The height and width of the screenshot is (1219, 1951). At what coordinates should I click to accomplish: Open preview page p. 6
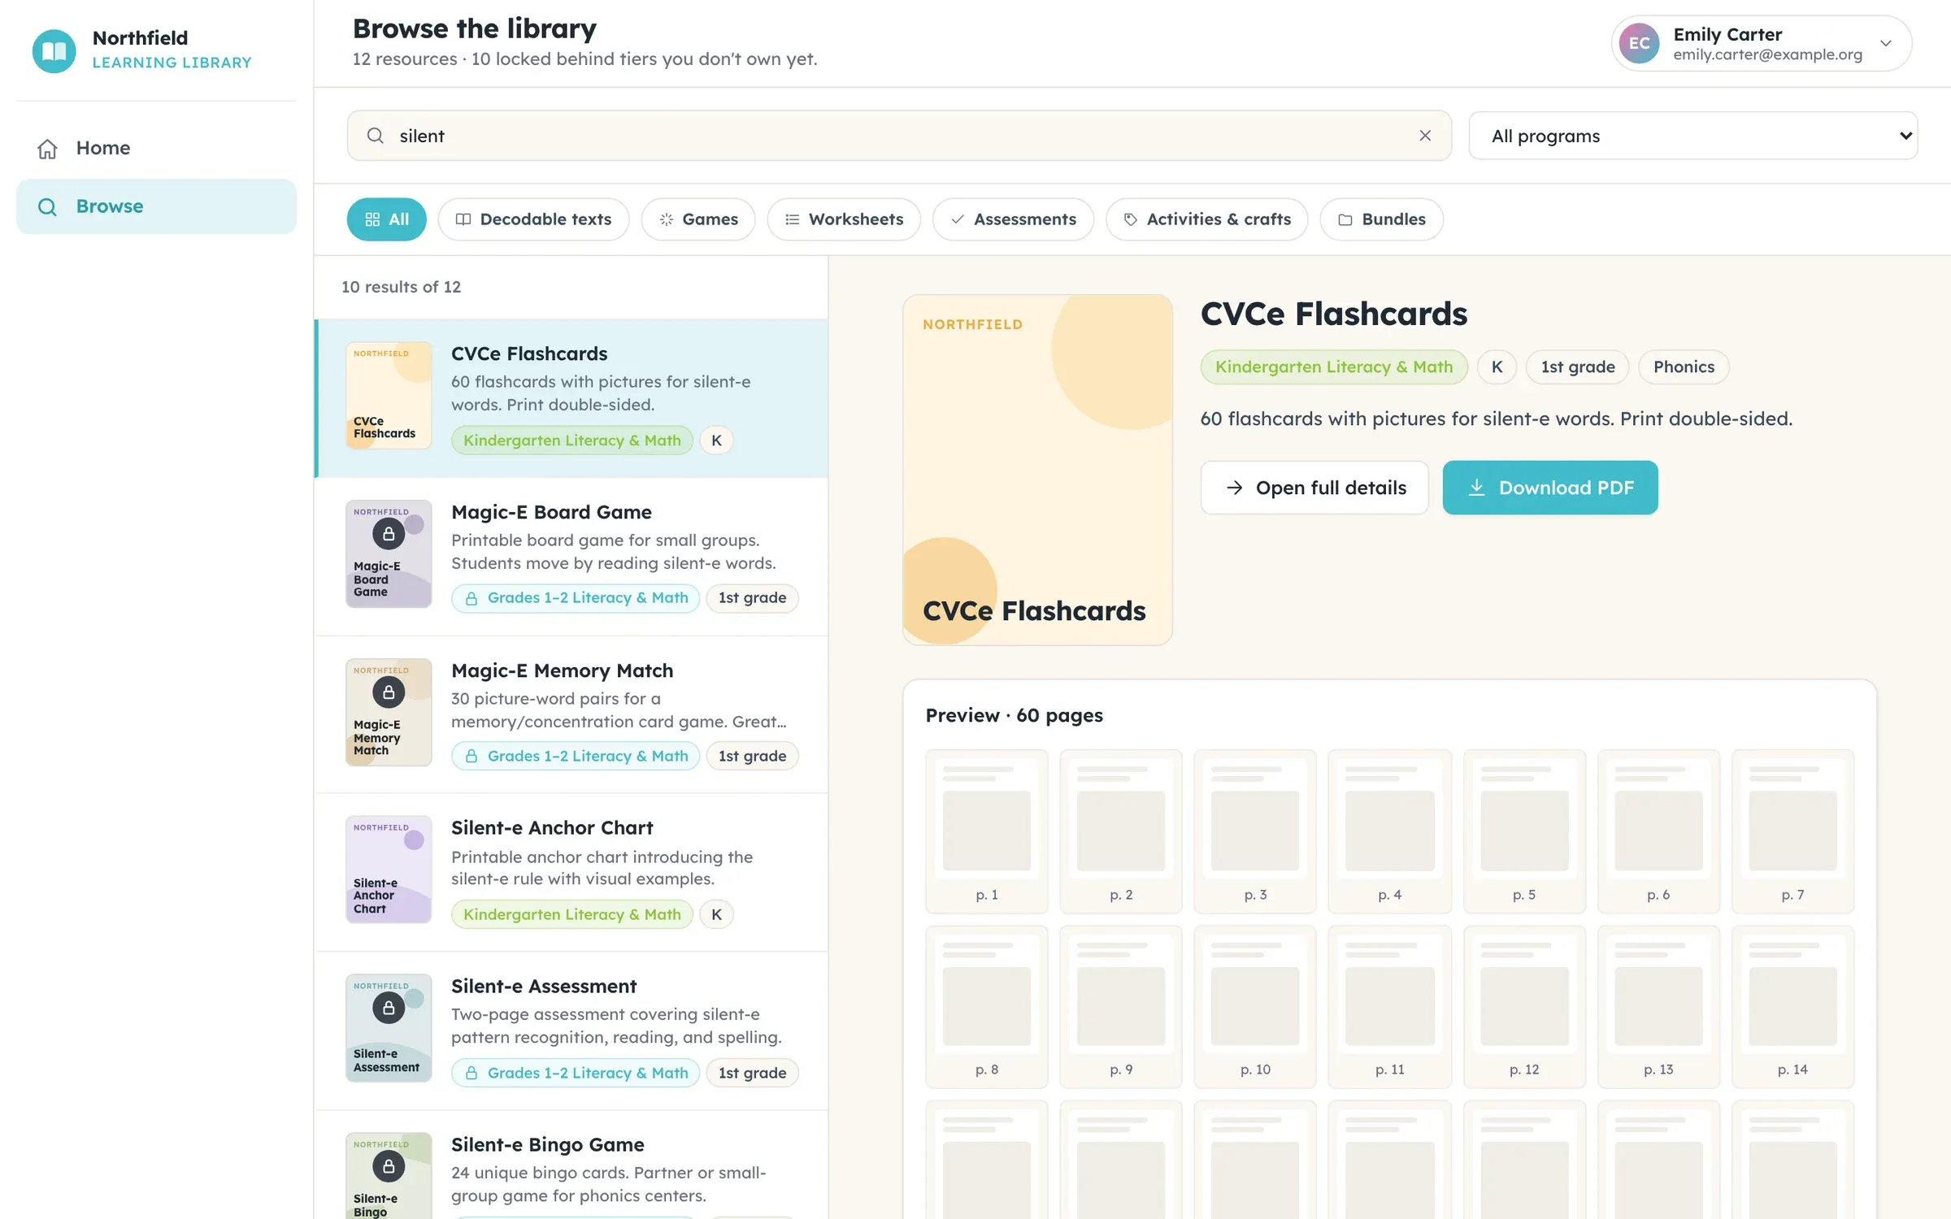pos(1658,831)
